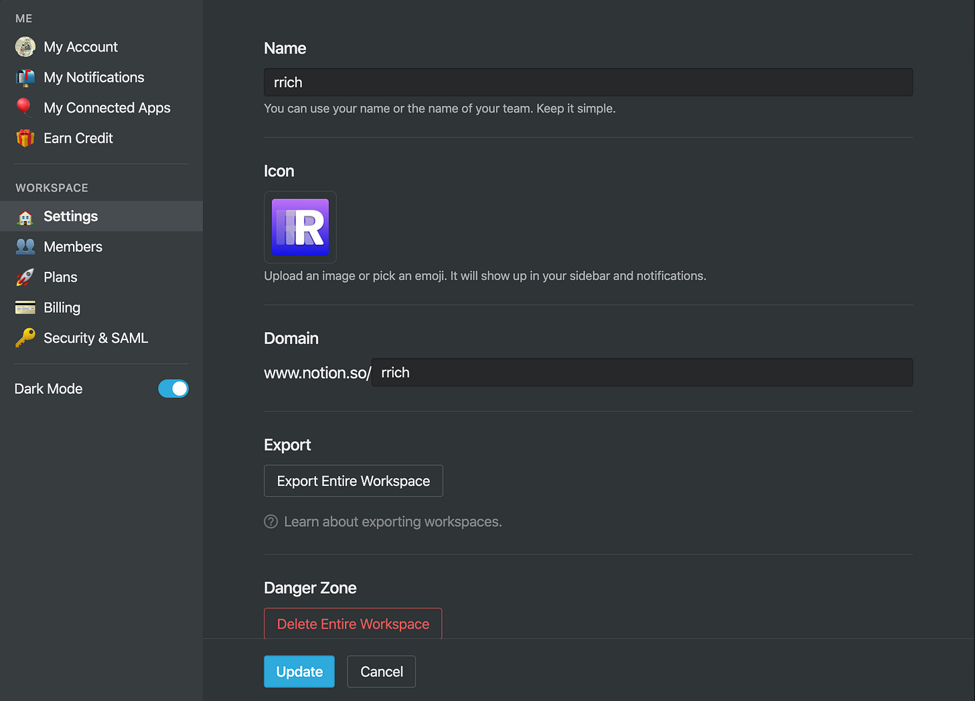The height and width of the screenshot is (701, 975).
Task: Click the red balloon Connected Apps icon
Action: (24, 107)
